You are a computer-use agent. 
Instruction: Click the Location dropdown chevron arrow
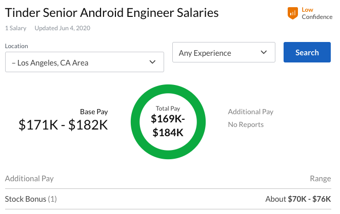click(152, 62)
